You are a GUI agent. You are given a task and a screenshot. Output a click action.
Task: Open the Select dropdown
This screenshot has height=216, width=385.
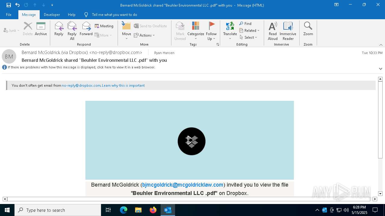[248, 37]
